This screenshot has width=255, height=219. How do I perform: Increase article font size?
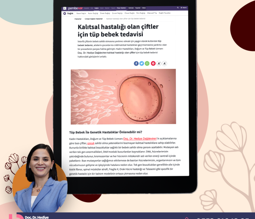pos(159,63)
